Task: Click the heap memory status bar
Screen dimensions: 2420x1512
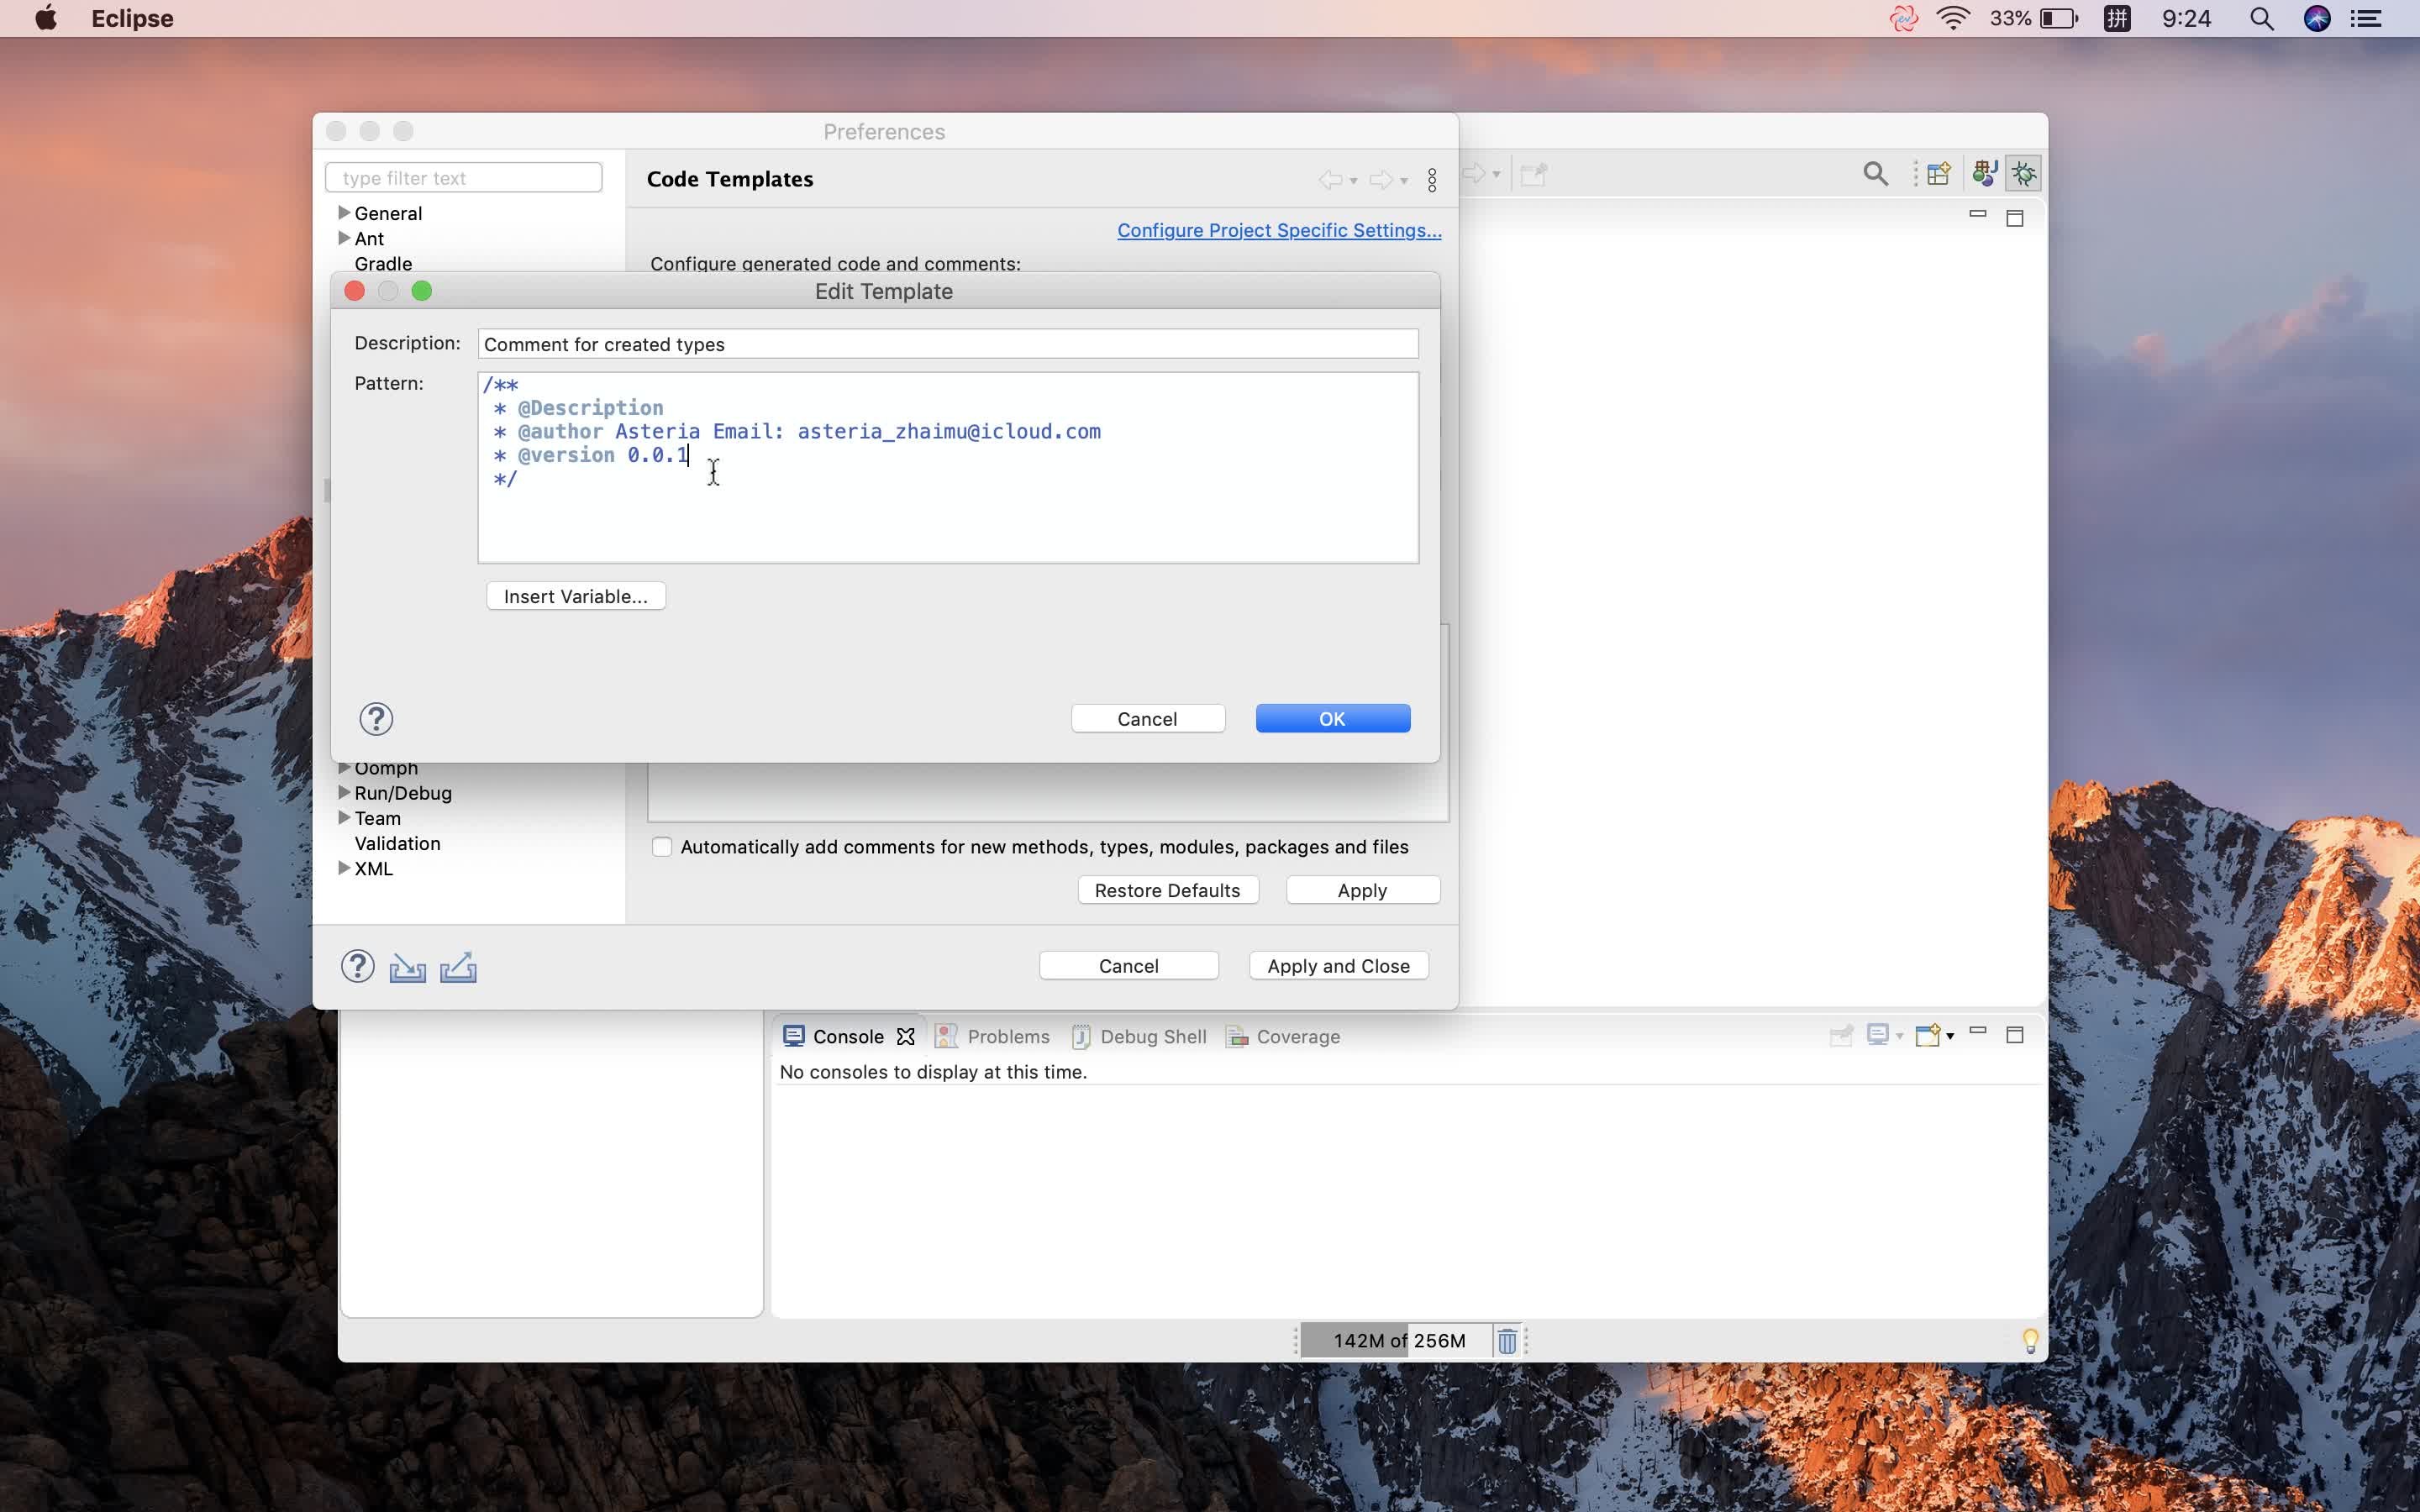Action: tap(1398, 1341)
